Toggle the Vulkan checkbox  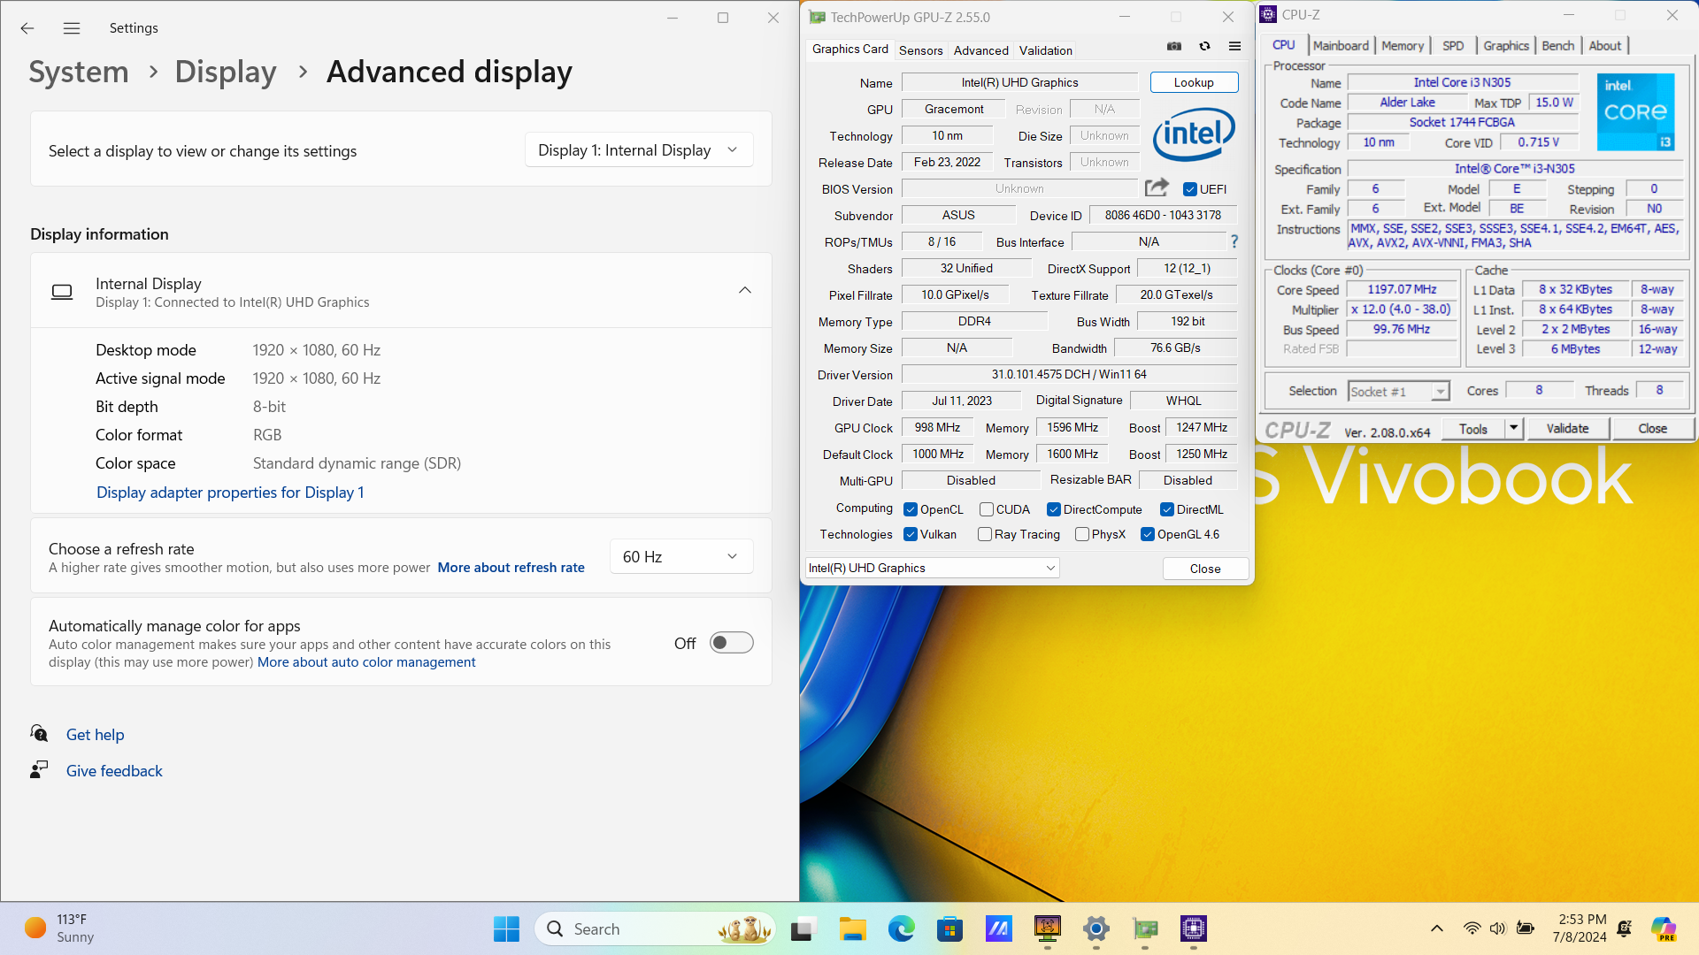(911, 534)
